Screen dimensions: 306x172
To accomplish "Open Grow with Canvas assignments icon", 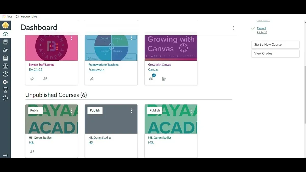I will click(164, 79).
